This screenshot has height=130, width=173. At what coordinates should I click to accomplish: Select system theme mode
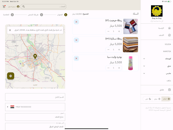166,99
